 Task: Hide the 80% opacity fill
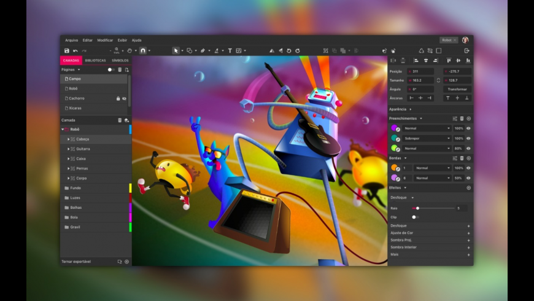pyautogui.click(x=468, y=149)
